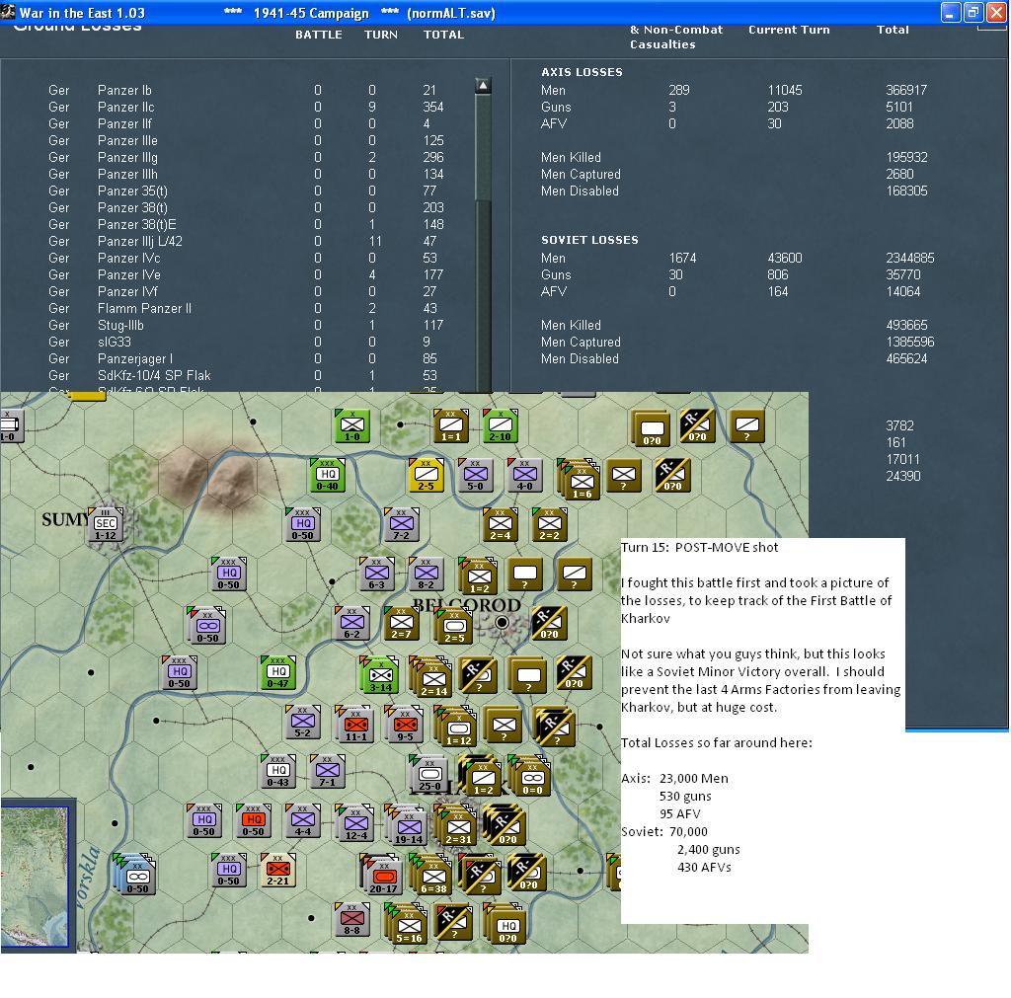
Task: Select the Soviet 5=16 stack
Action: (406, 924)
